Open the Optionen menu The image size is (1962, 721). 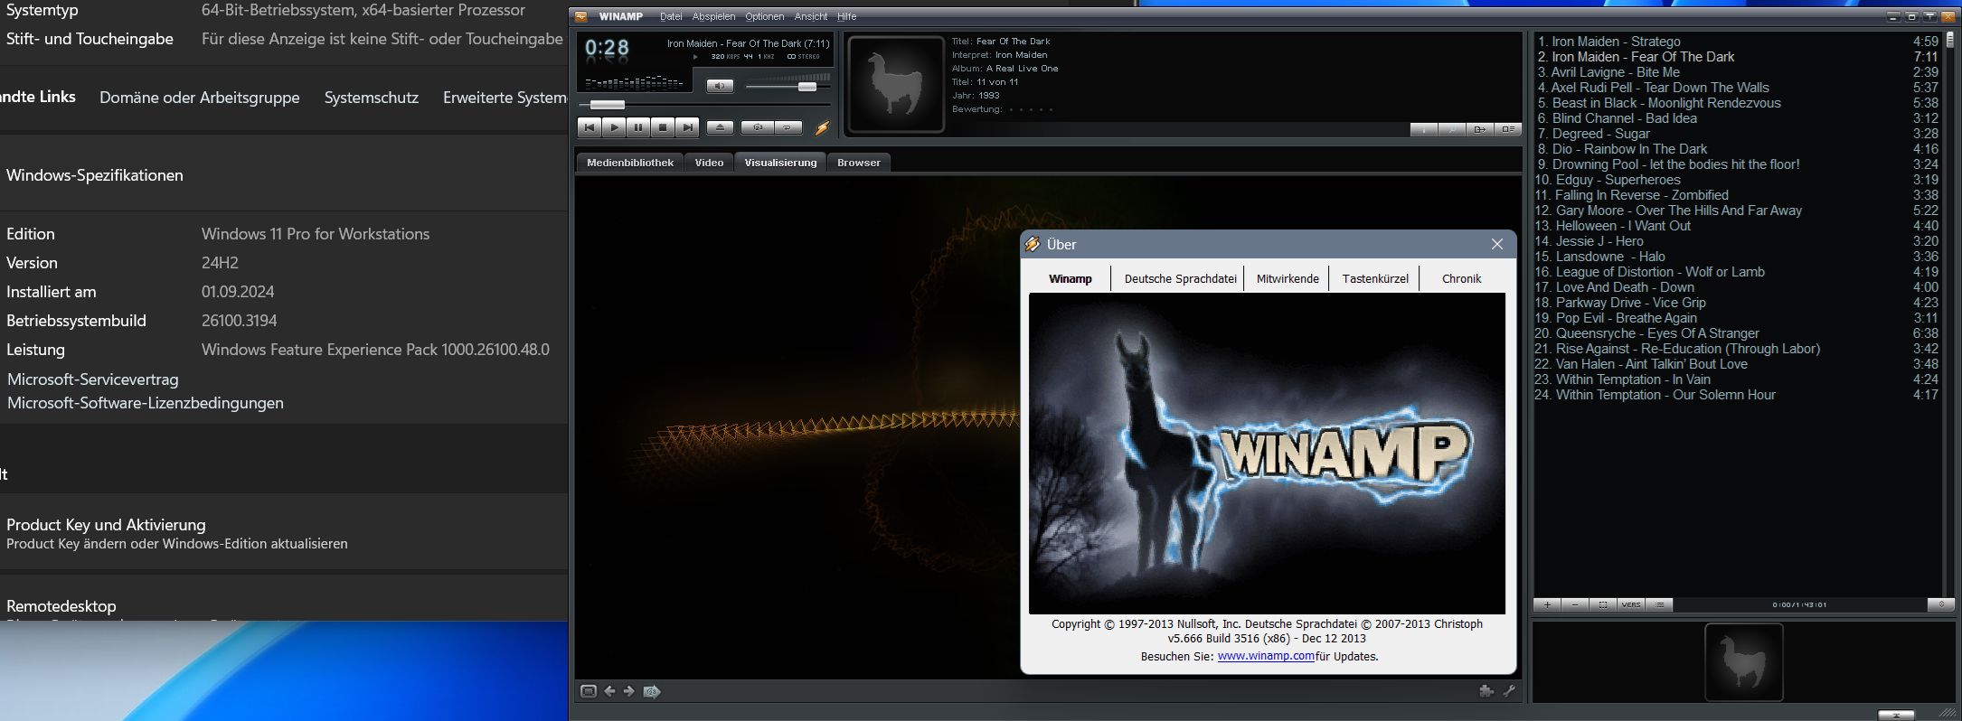(764, 16)
